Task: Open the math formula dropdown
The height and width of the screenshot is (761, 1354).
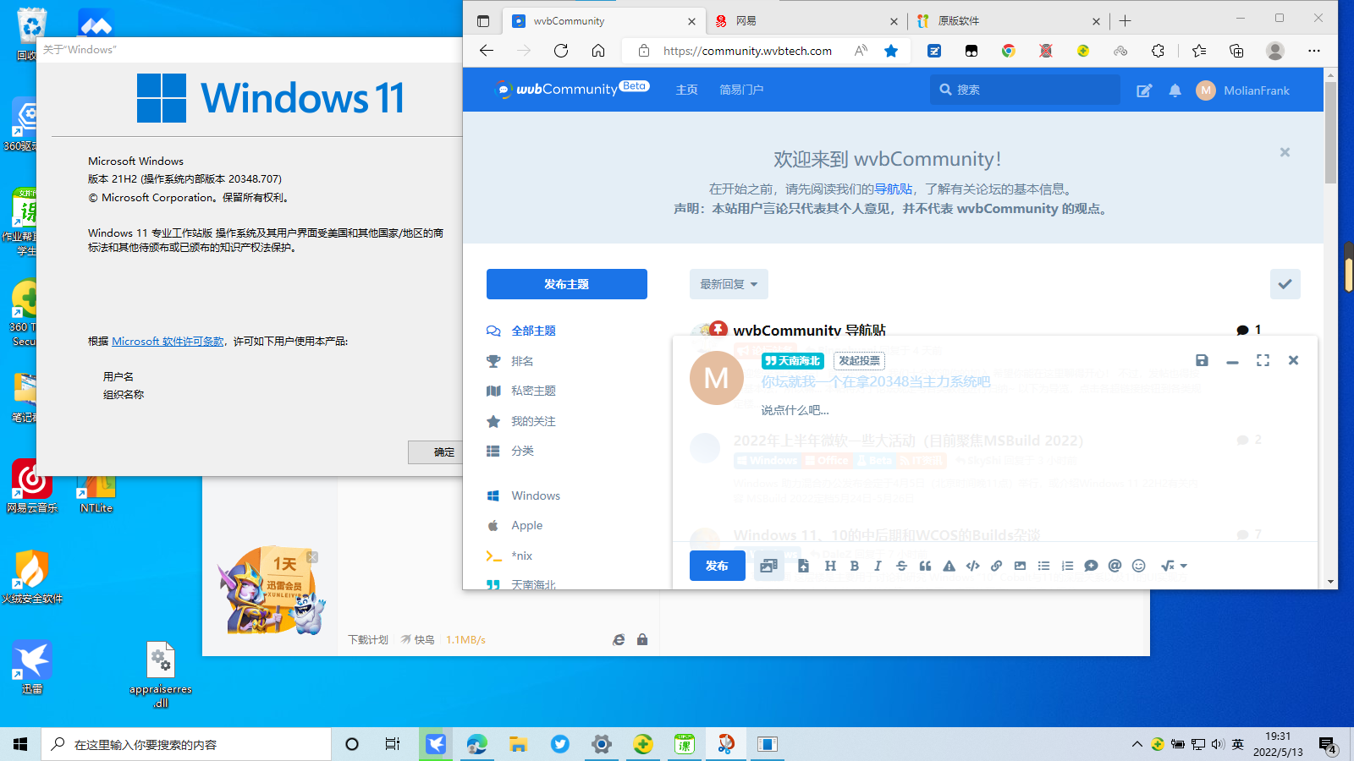Action: pos(1174,566)
